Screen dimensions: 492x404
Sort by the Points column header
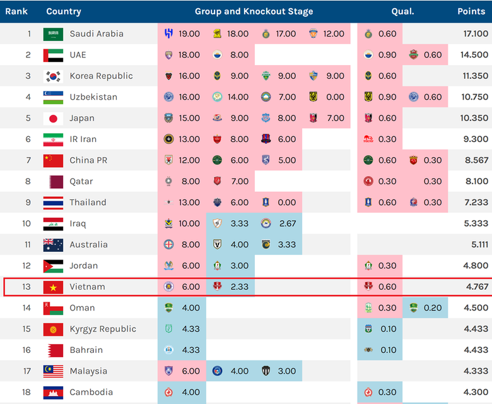[471, 11]
